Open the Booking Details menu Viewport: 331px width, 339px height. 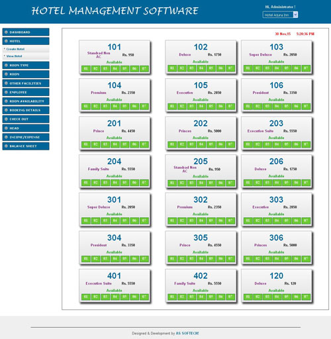tap(26, 110)
